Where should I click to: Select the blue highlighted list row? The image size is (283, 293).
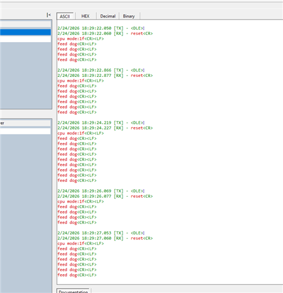pyautogui.click(x=26, y=32)
